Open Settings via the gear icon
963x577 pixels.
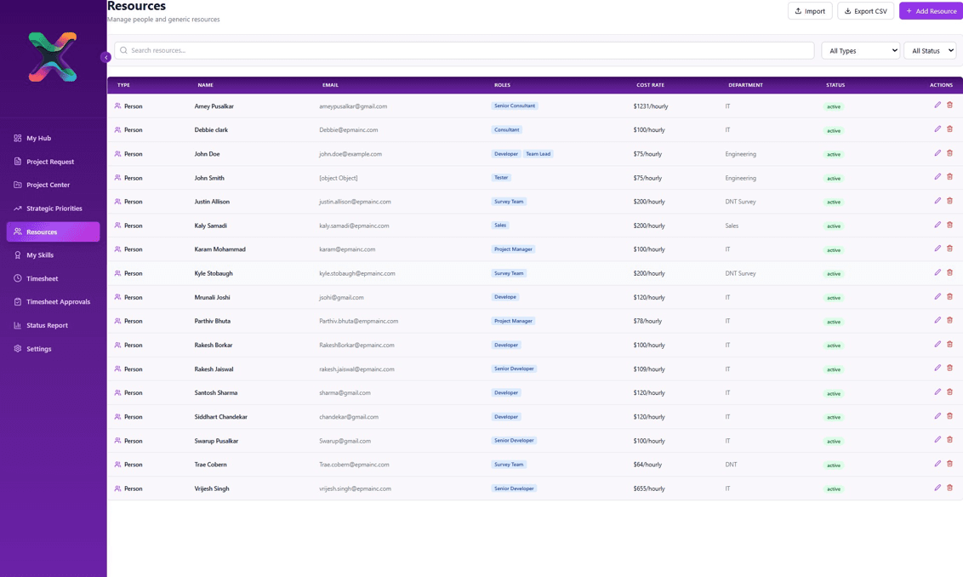16,348
